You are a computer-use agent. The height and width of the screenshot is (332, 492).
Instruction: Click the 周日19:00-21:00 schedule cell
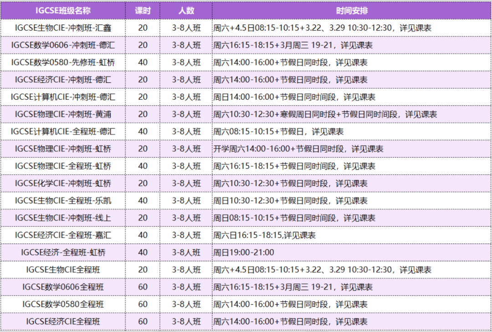pos(244,253)
